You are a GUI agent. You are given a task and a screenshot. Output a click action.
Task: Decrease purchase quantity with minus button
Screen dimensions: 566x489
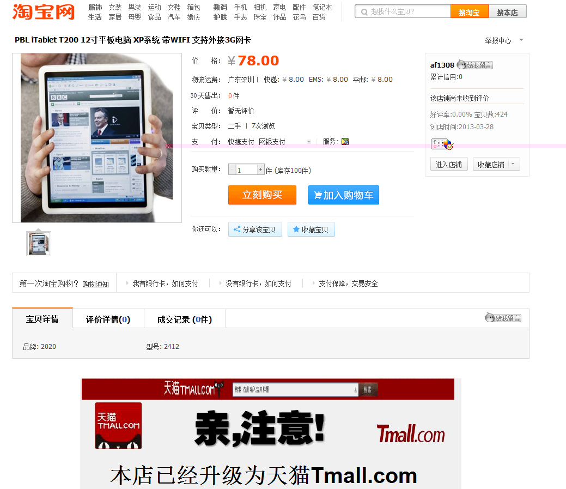pyautogui.click(x=232, y=170)
